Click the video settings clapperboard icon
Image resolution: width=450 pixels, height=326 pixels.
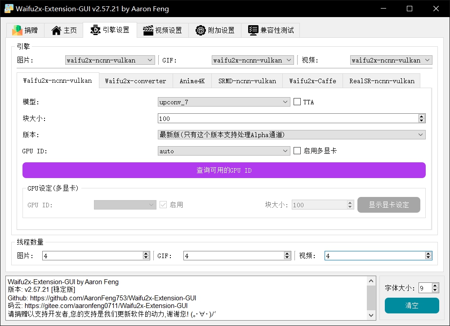click(148, 30)
